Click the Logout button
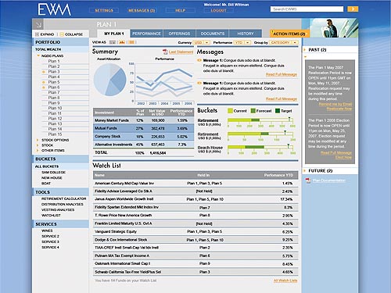This screenshot has height=293, width=391. coord(218,10)
